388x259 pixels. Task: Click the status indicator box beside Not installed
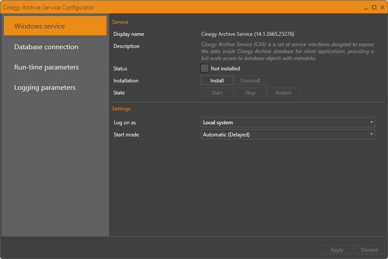205,68
